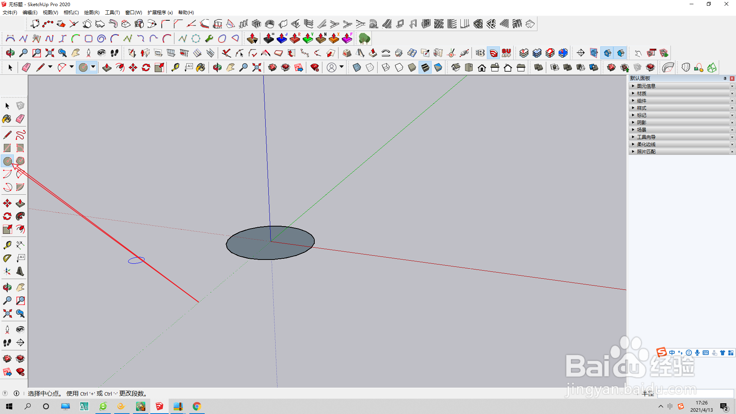Activate Zoom Window tool in left toolbar
736x414 pixels.
pos(20,301)
